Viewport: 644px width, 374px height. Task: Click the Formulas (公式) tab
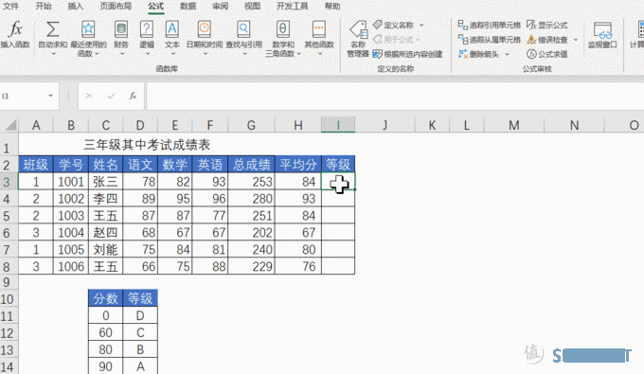(x=156, y=7)
